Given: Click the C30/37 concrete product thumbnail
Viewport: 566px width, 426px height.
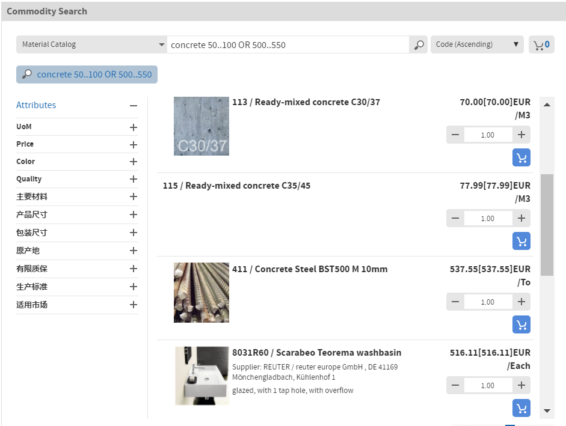Looking at the screenshot, I should (201, 126).
